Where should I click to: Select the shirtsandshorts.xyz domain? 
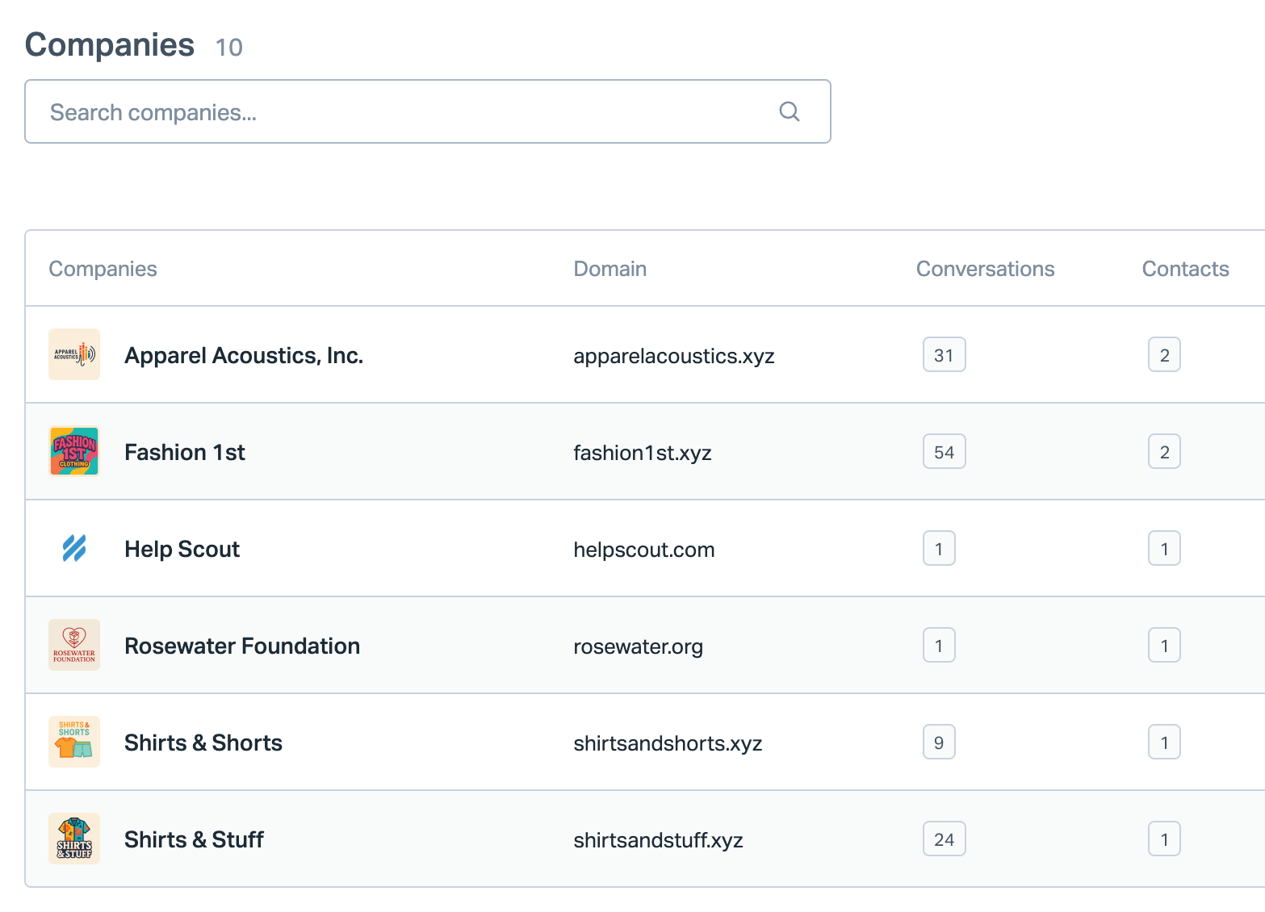668,743
